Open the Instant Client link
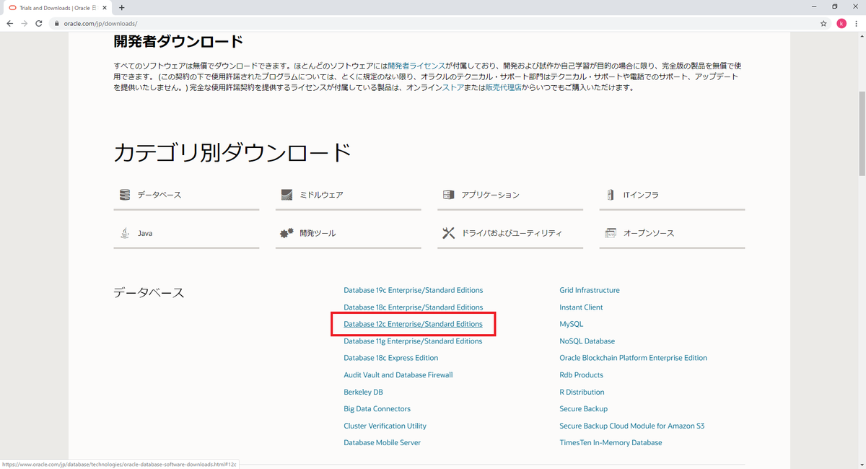The height and width of the screenshot is (469, 866). click(581, 307)
